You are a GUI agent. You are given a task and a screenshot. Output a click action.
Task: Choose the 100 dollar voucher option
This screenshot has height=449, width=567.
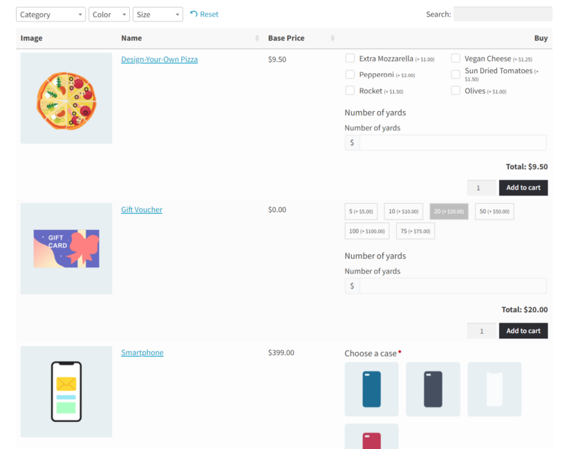(x=366, y=231)
